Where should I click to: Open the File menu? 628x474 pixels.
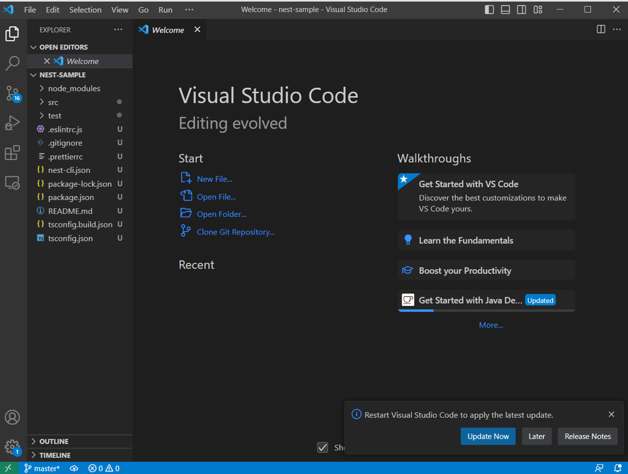30,9
